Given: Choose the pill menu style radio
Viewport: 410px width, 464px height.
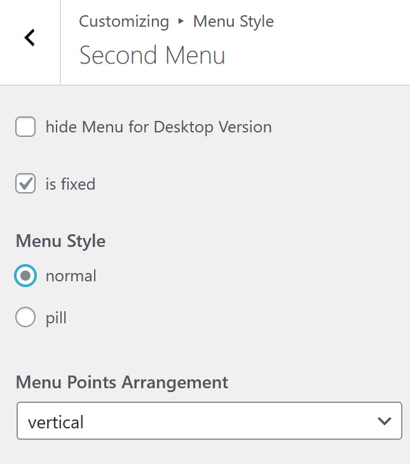Looking at the screenshot, I should pos(25,317).
